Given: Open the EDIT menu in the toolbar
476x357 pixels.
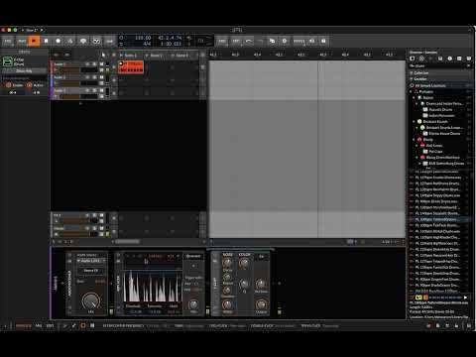Looking at the screenshot, I should click(236, 41).
